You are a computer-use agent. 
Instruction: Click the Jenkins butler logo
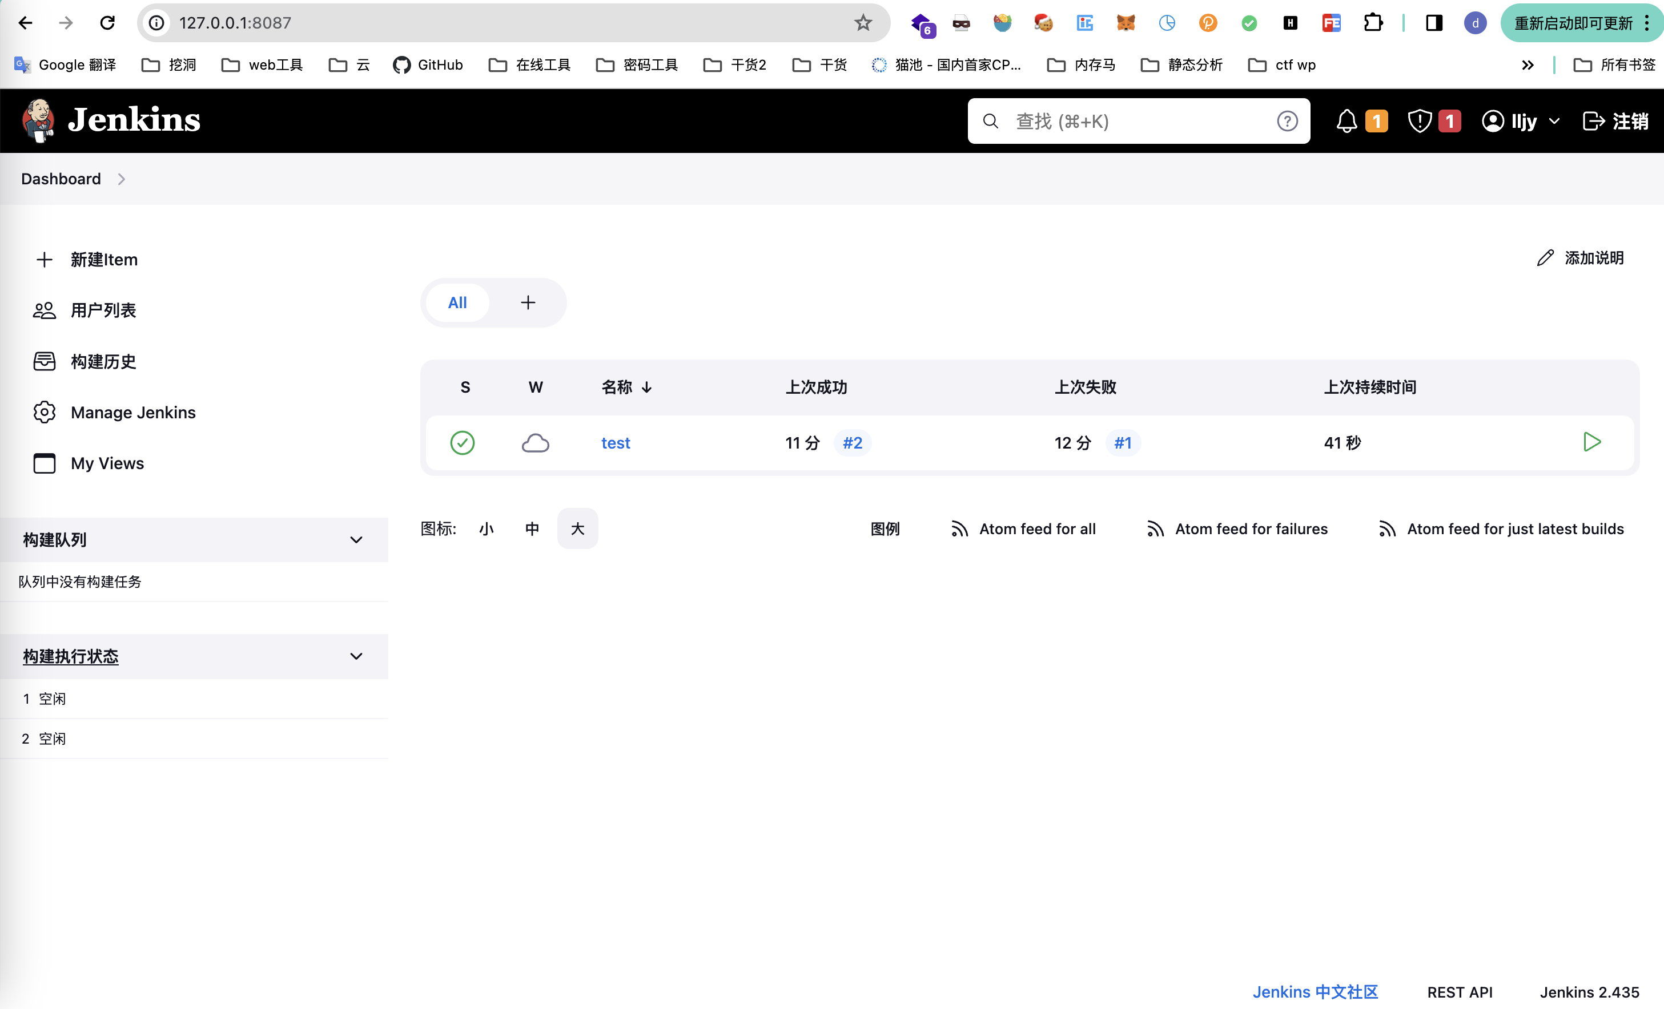(x=38, y=120)
